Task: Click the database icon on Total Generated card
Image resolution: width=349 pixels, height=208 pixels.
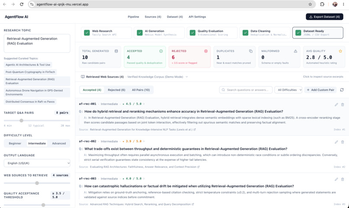Action: tap(116, 51)
